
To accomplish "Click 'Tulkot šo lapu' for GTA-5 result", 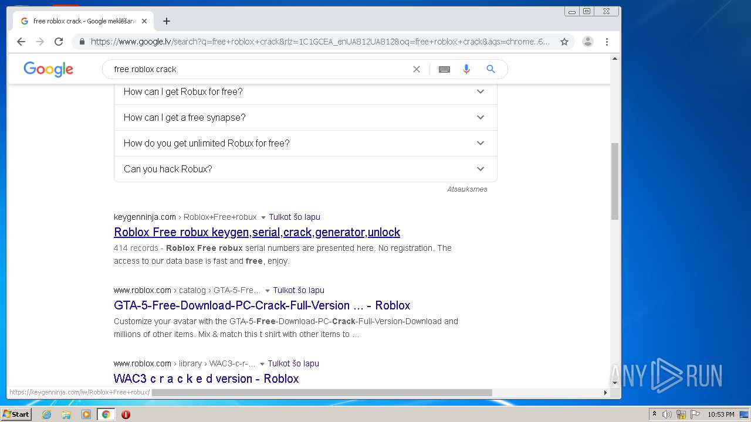I will (x=299, y=290).
